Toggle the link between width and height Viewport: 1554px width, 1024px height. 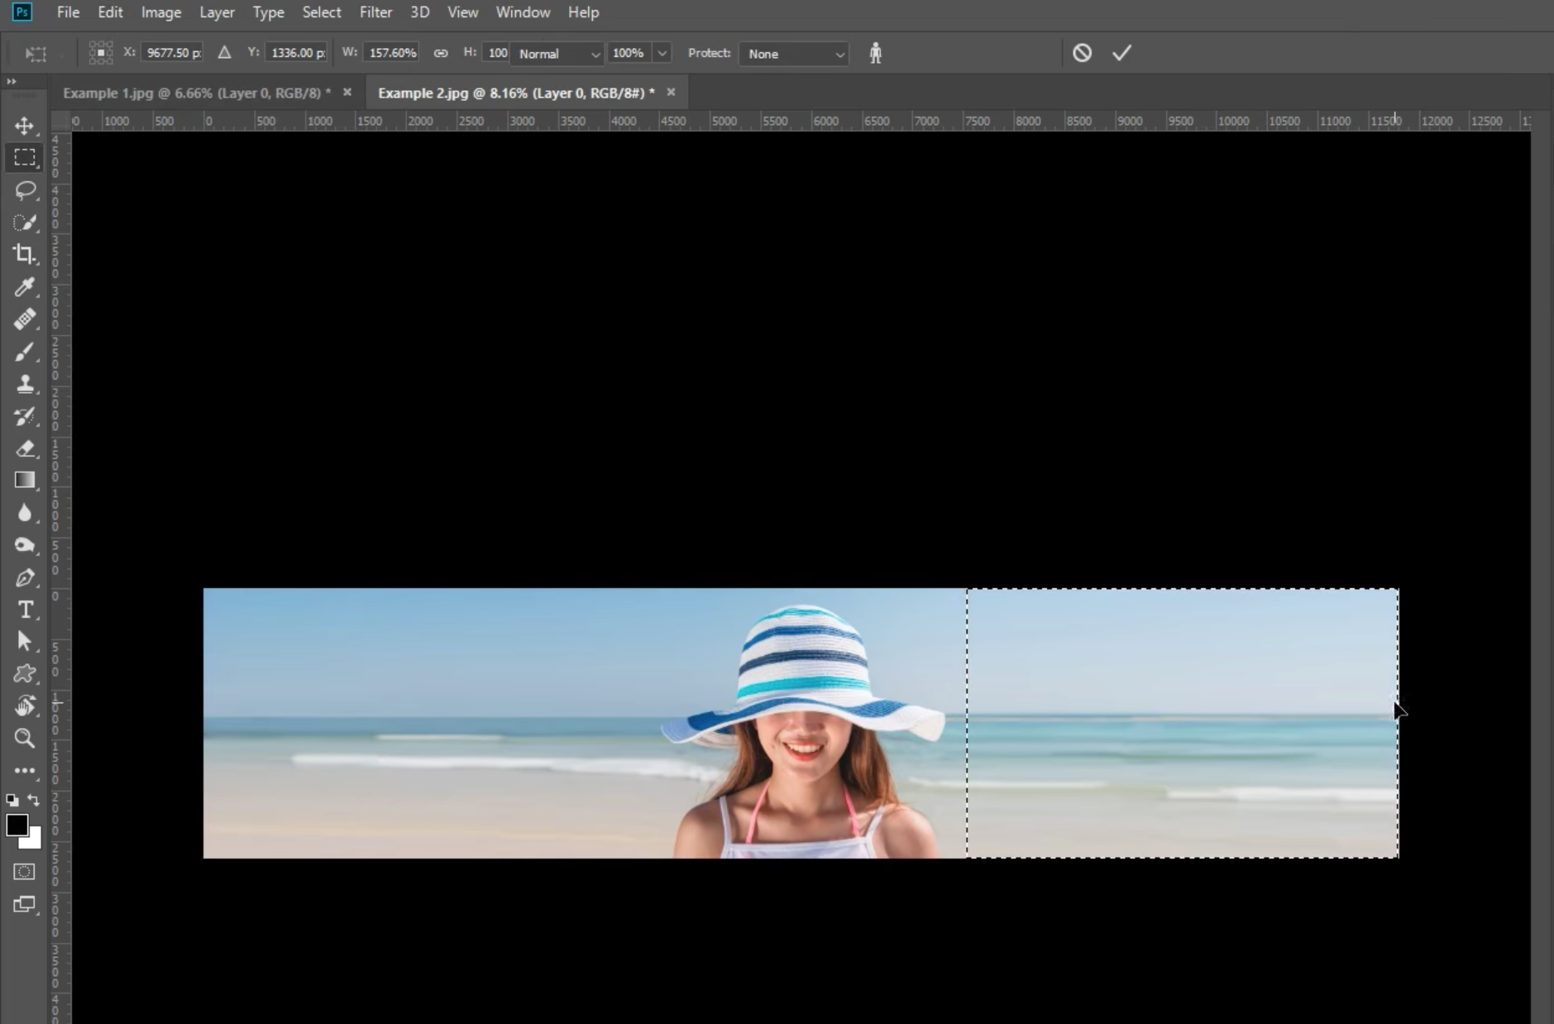click(x=441, y=52)
